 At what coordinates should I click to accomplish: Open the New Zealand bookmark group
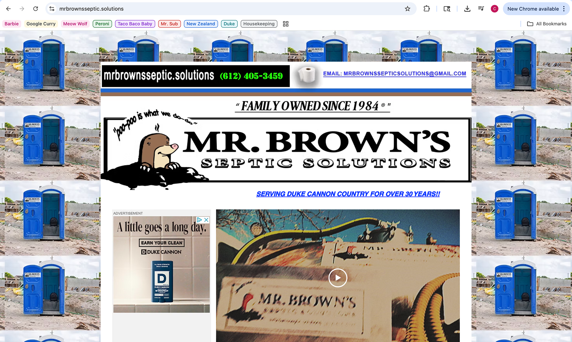200,24
